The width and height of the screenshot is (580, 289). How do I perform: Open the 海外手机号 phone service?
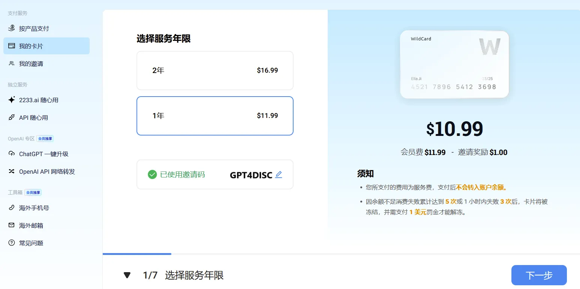point(11,207)
